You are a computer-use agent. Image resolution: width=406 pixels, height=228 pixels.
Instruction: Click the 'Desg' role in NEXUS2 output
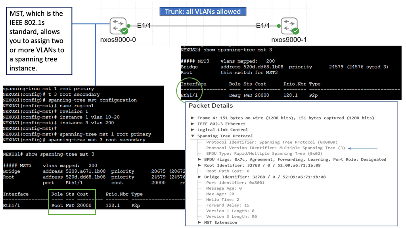pos(235,95)
